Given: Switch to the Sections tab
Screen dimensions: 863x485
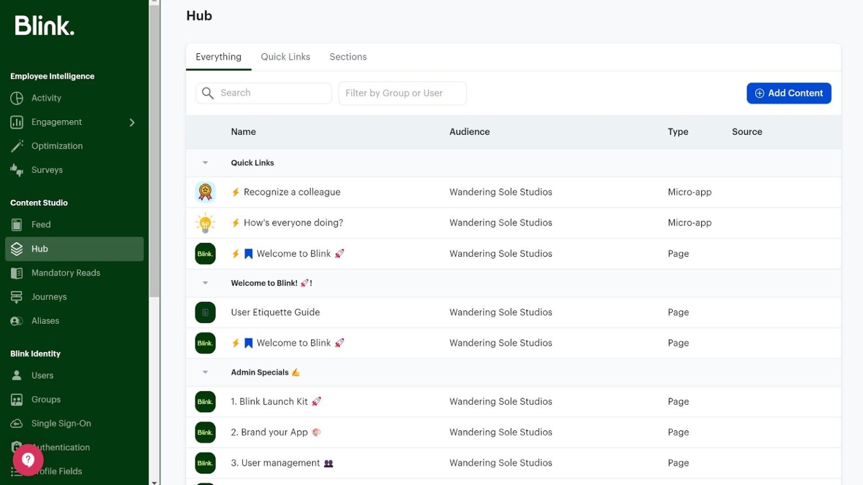Looking at the screenshot, I should [348, 57].
